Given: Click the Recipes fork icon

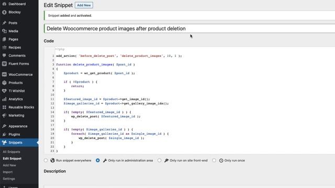Looking at the screenshot, I should (x=4, y=48).
